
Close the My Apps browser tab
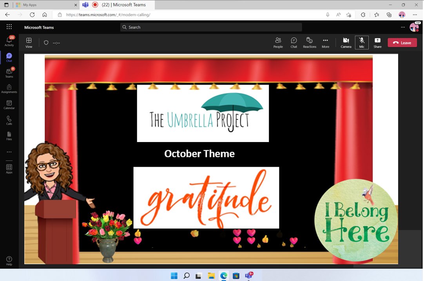[76, 5]
